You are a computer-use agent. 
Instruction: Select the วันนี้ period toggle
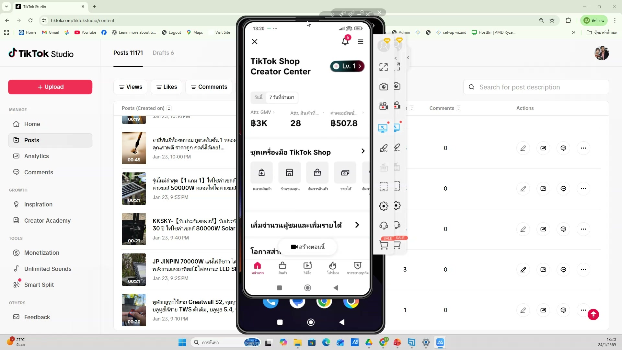[x=259, y=97]
